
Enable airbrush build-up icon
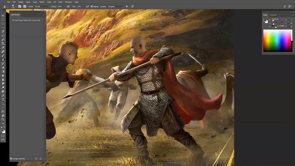[87, 6]
